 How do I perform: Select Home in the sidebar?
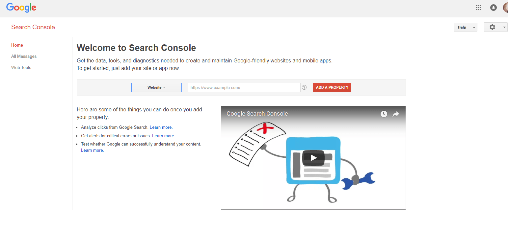tap(17, 45)
